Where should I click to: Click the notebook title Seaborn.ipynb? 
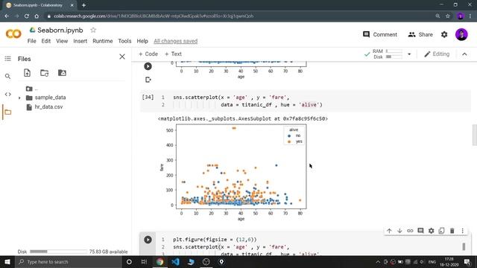coord(60,30)
